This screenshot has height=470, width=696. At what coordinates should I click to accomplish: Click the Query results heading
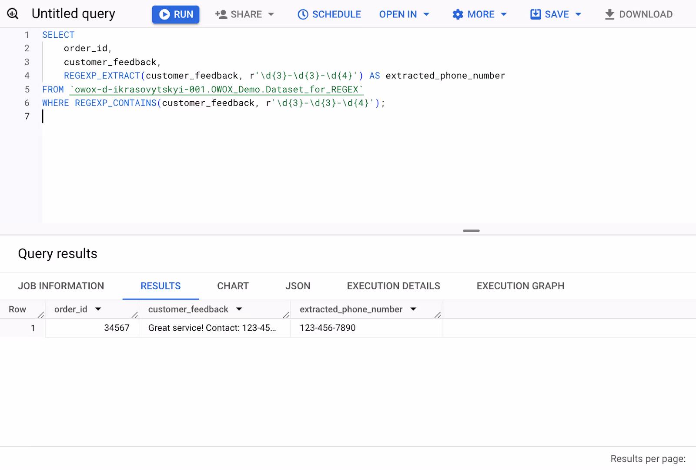58,253
